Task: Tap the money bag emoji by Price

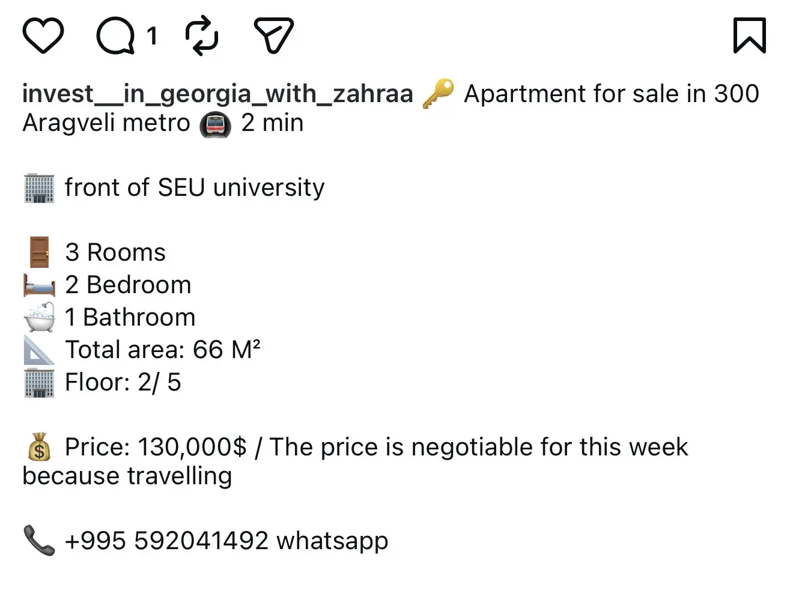Action: coord(39,448)
